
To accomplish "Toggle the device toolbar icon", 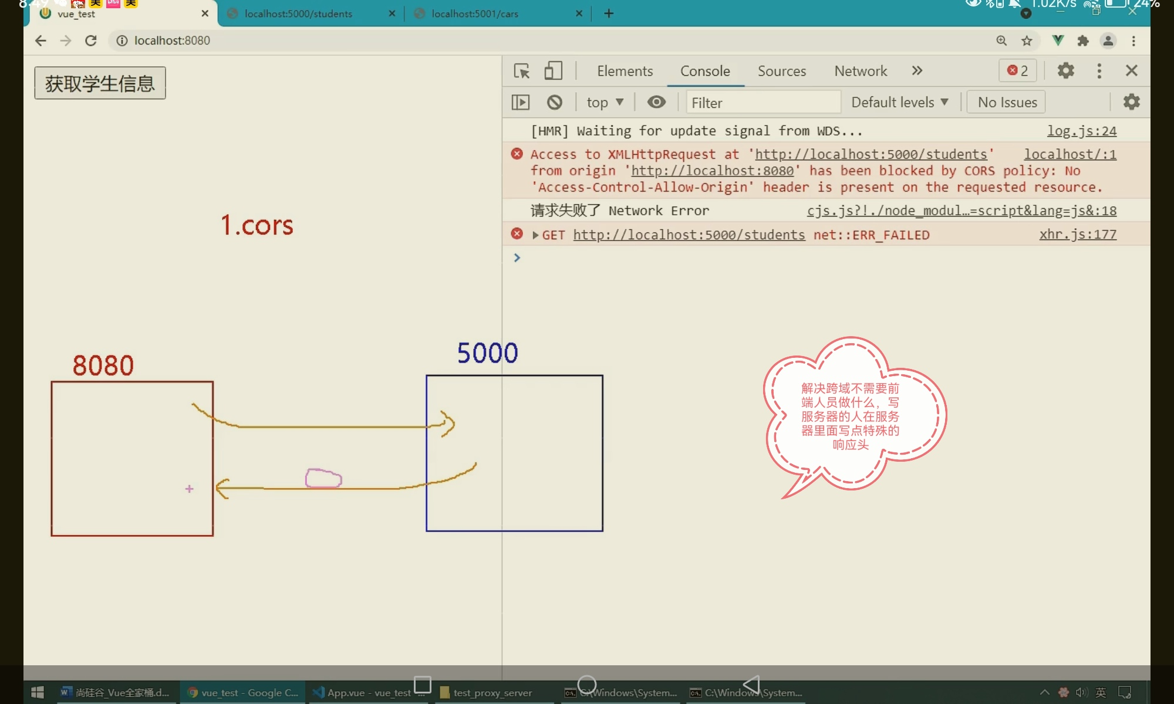I will 553,71.
